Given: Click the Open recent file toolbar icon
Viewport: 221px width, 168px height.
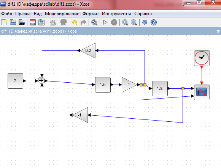Looking at the screenshot, I should click(x=22, y=22).
